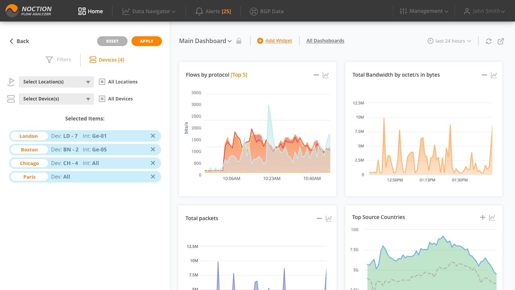Toggle the All Devices checkbox
Image resolution: width=515 pixels, height=290 pixels.
click(x=102, y=99)
